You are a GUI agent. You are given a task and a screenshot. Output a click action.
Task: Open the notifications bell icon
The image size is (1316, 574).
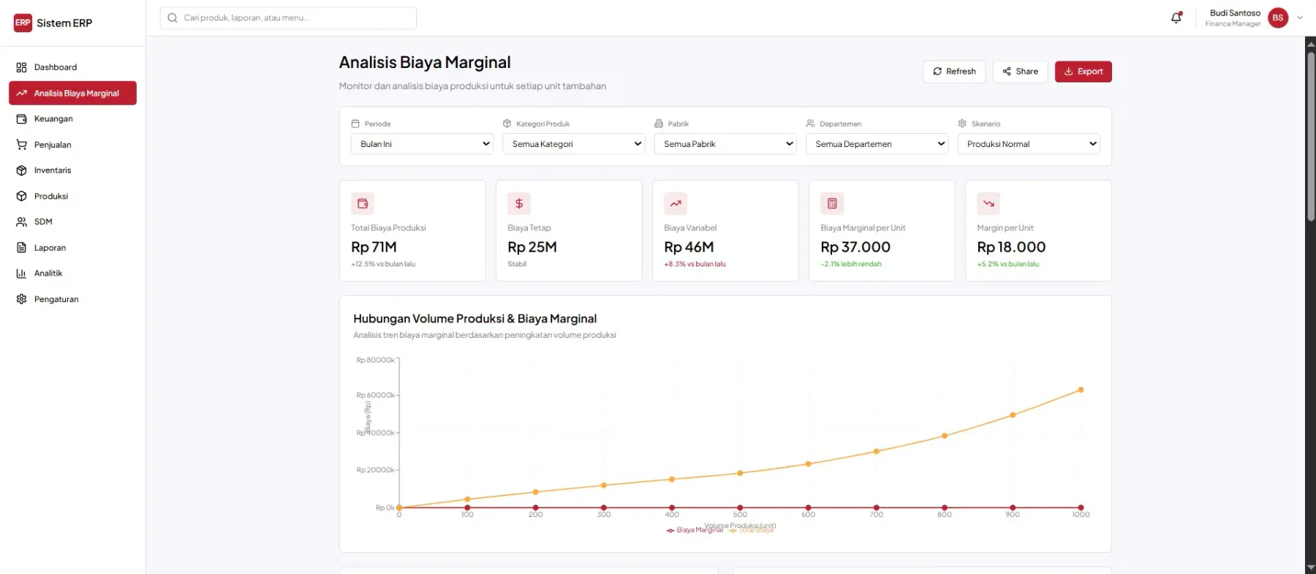click(x=1176, y=18)
